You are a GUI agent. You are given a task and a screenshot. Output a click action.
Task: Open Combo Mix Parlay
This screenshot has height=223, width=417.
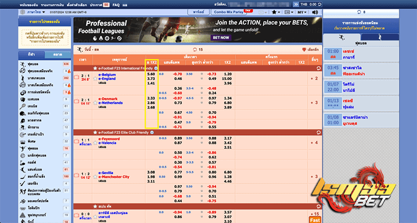229,12
